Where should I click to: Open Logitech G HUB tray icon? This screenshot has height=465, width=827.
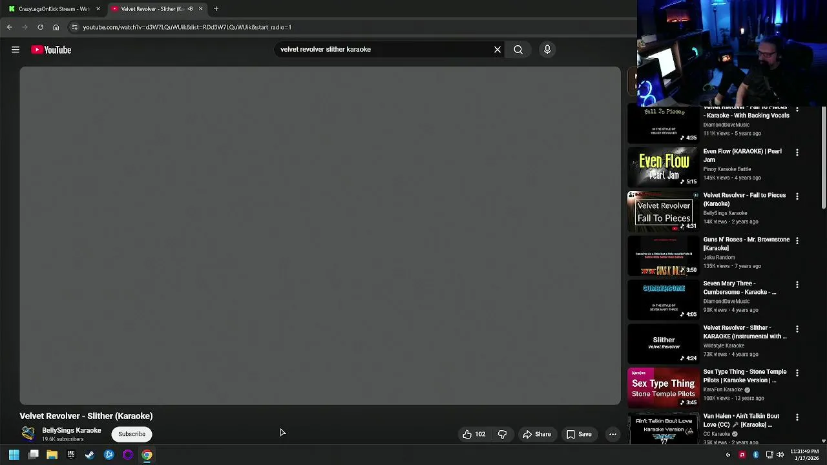click(728, 455)
